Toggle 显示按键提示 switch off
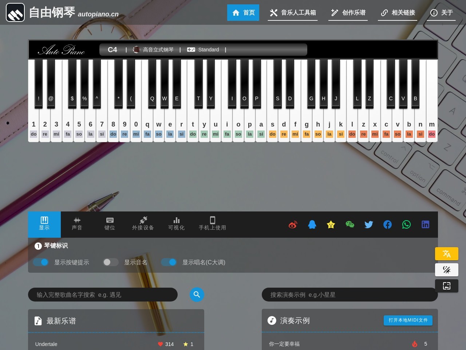Viewport: 466px width, 350px height. click(x=41, y=262)
